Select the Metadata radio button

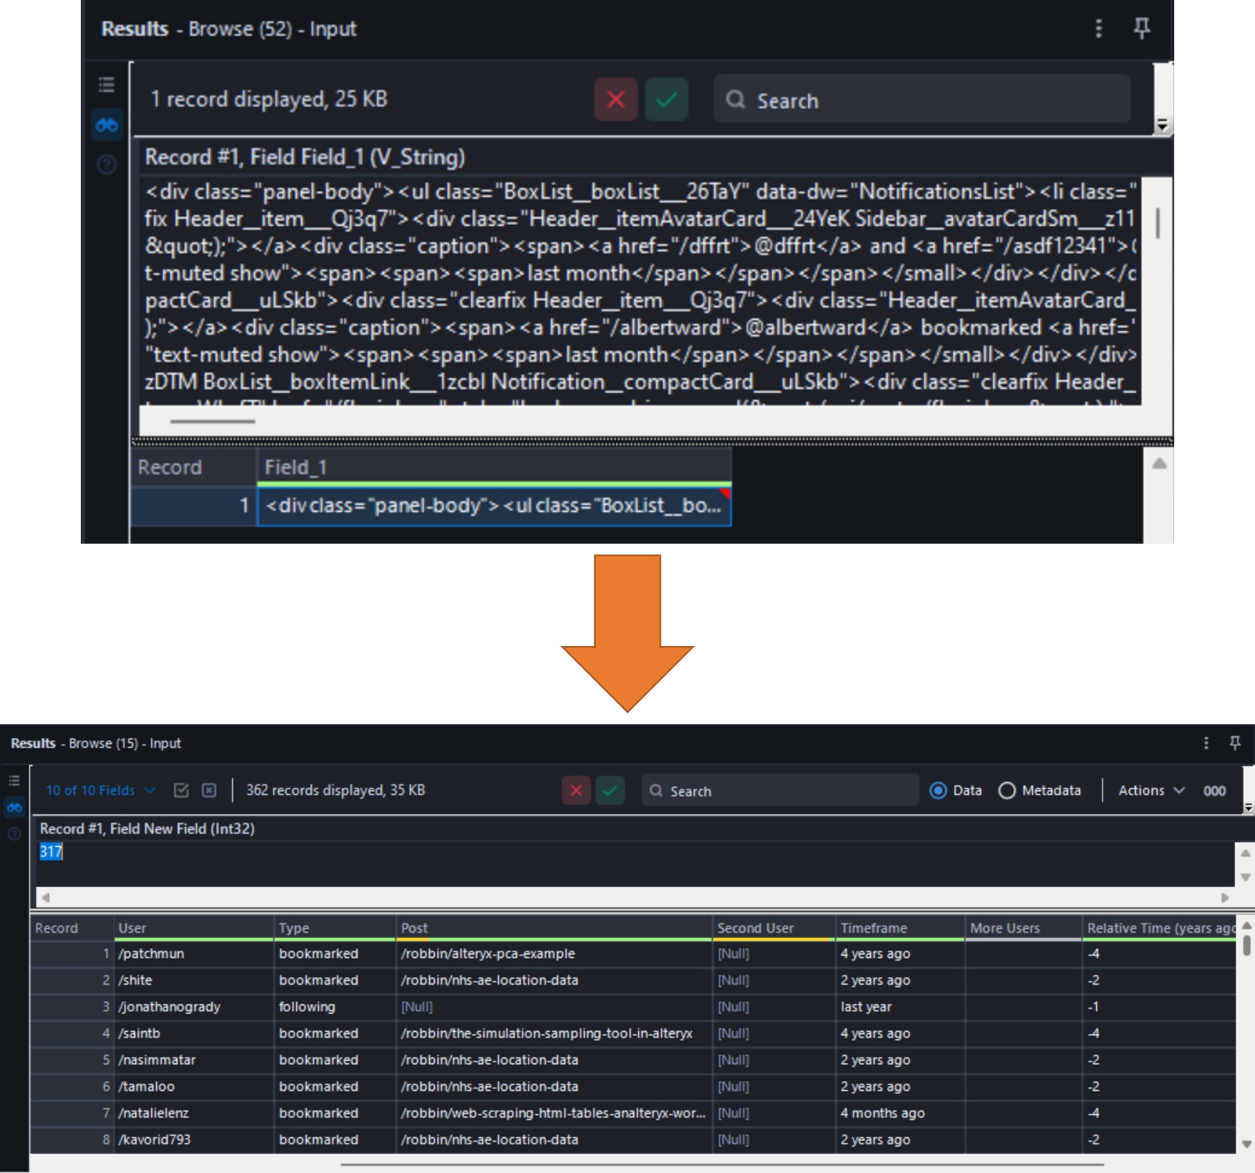pyautogui.click(x=1007, y=790)
